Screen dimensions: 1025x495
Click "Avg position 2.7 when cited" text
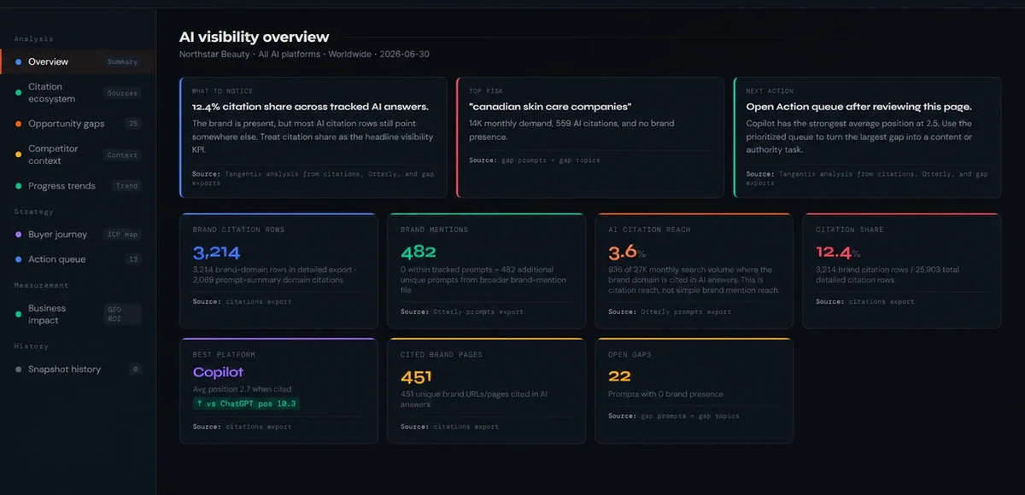[243, 389]
